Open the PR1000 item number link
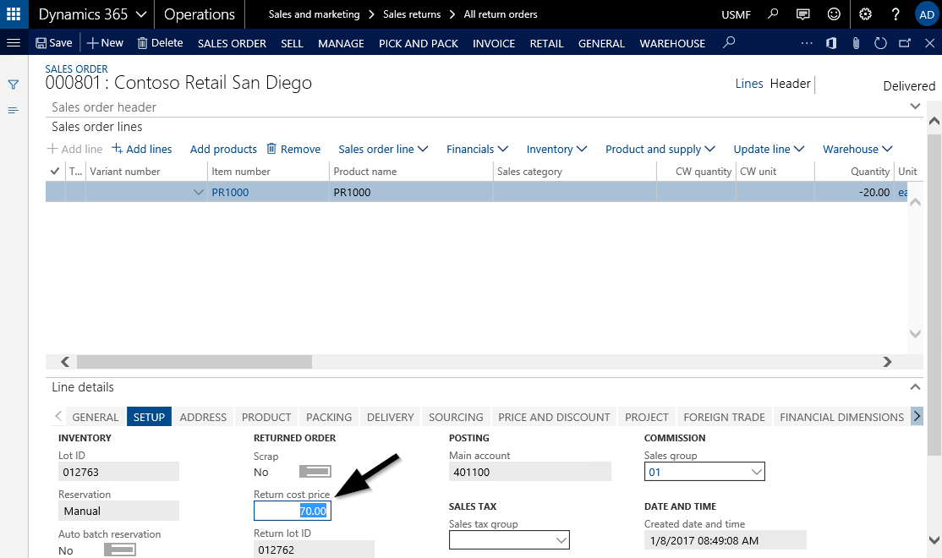Screen dimensions: 942x558 (230, 192)
